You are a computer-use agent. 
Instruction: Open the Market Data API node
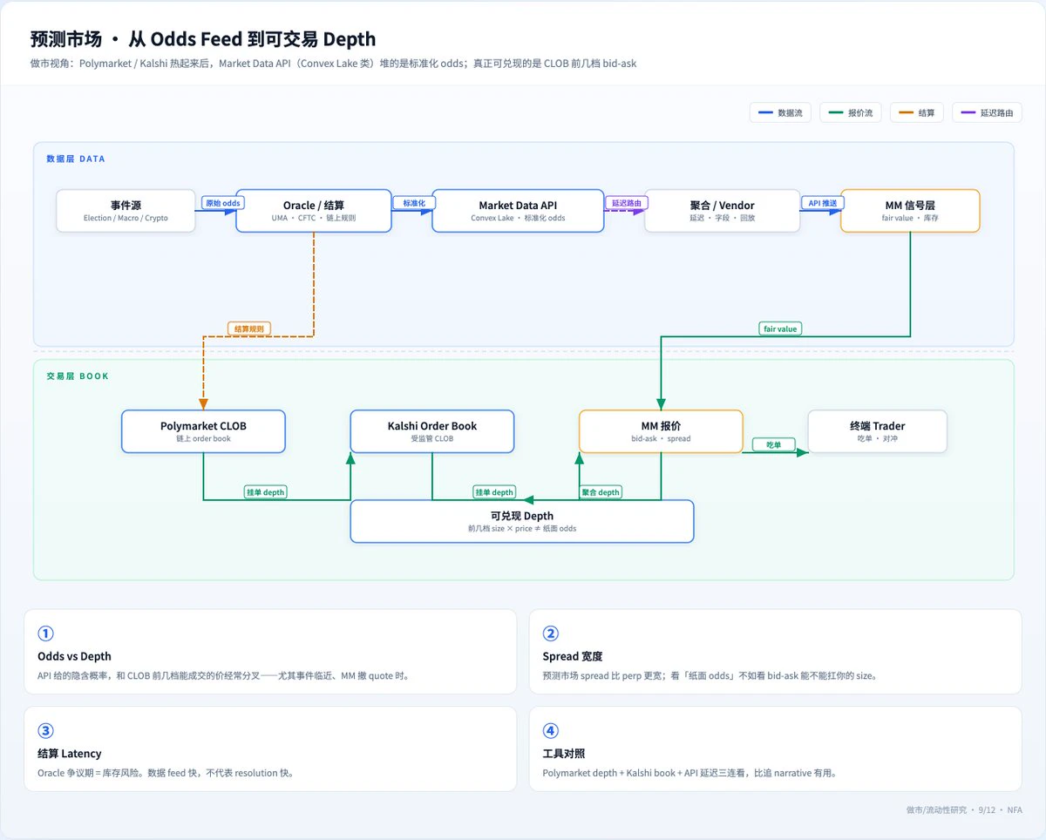tap(518, 211)
